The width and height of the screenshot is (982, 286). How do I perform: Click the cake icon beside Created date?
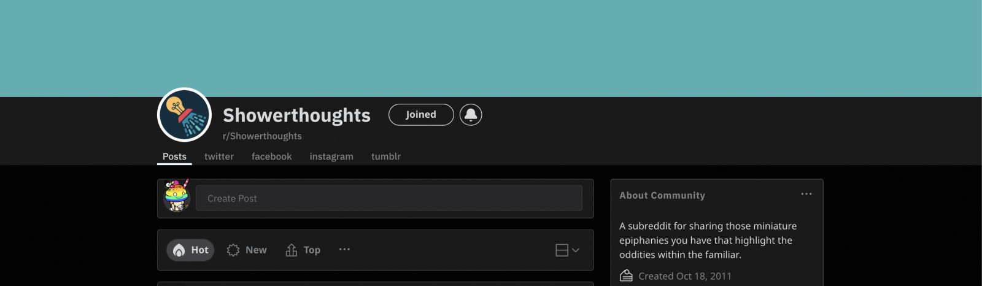[x=626, y=276]
